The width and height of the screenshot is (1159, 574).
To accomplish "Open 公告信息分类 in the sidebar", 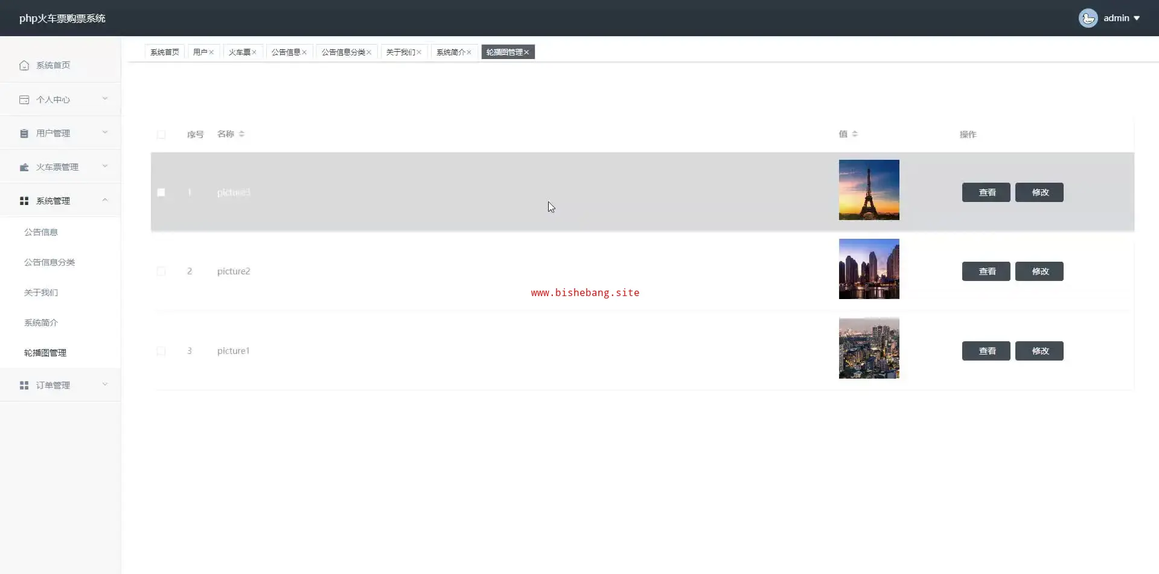I will pos(60,262).
